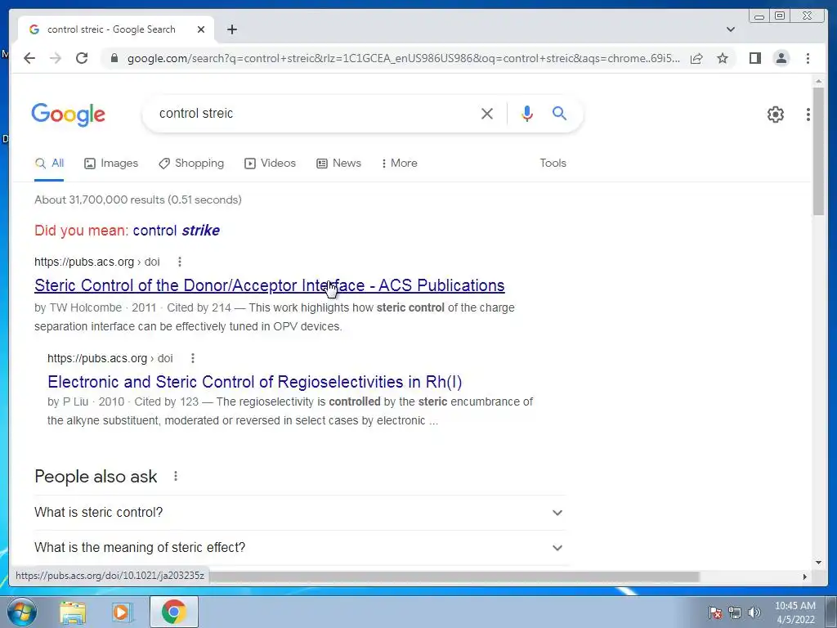The image size is (837, 628).
Task: Click the scrollbar down arrow
Action: tap(818, 563)
